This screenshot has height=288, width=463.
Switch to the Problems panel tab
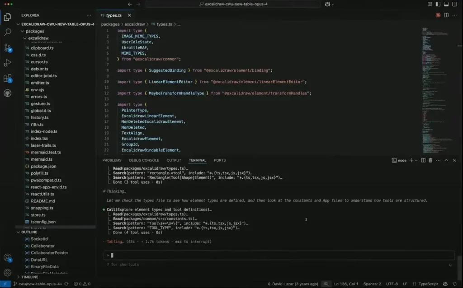[x=112, y=160]
